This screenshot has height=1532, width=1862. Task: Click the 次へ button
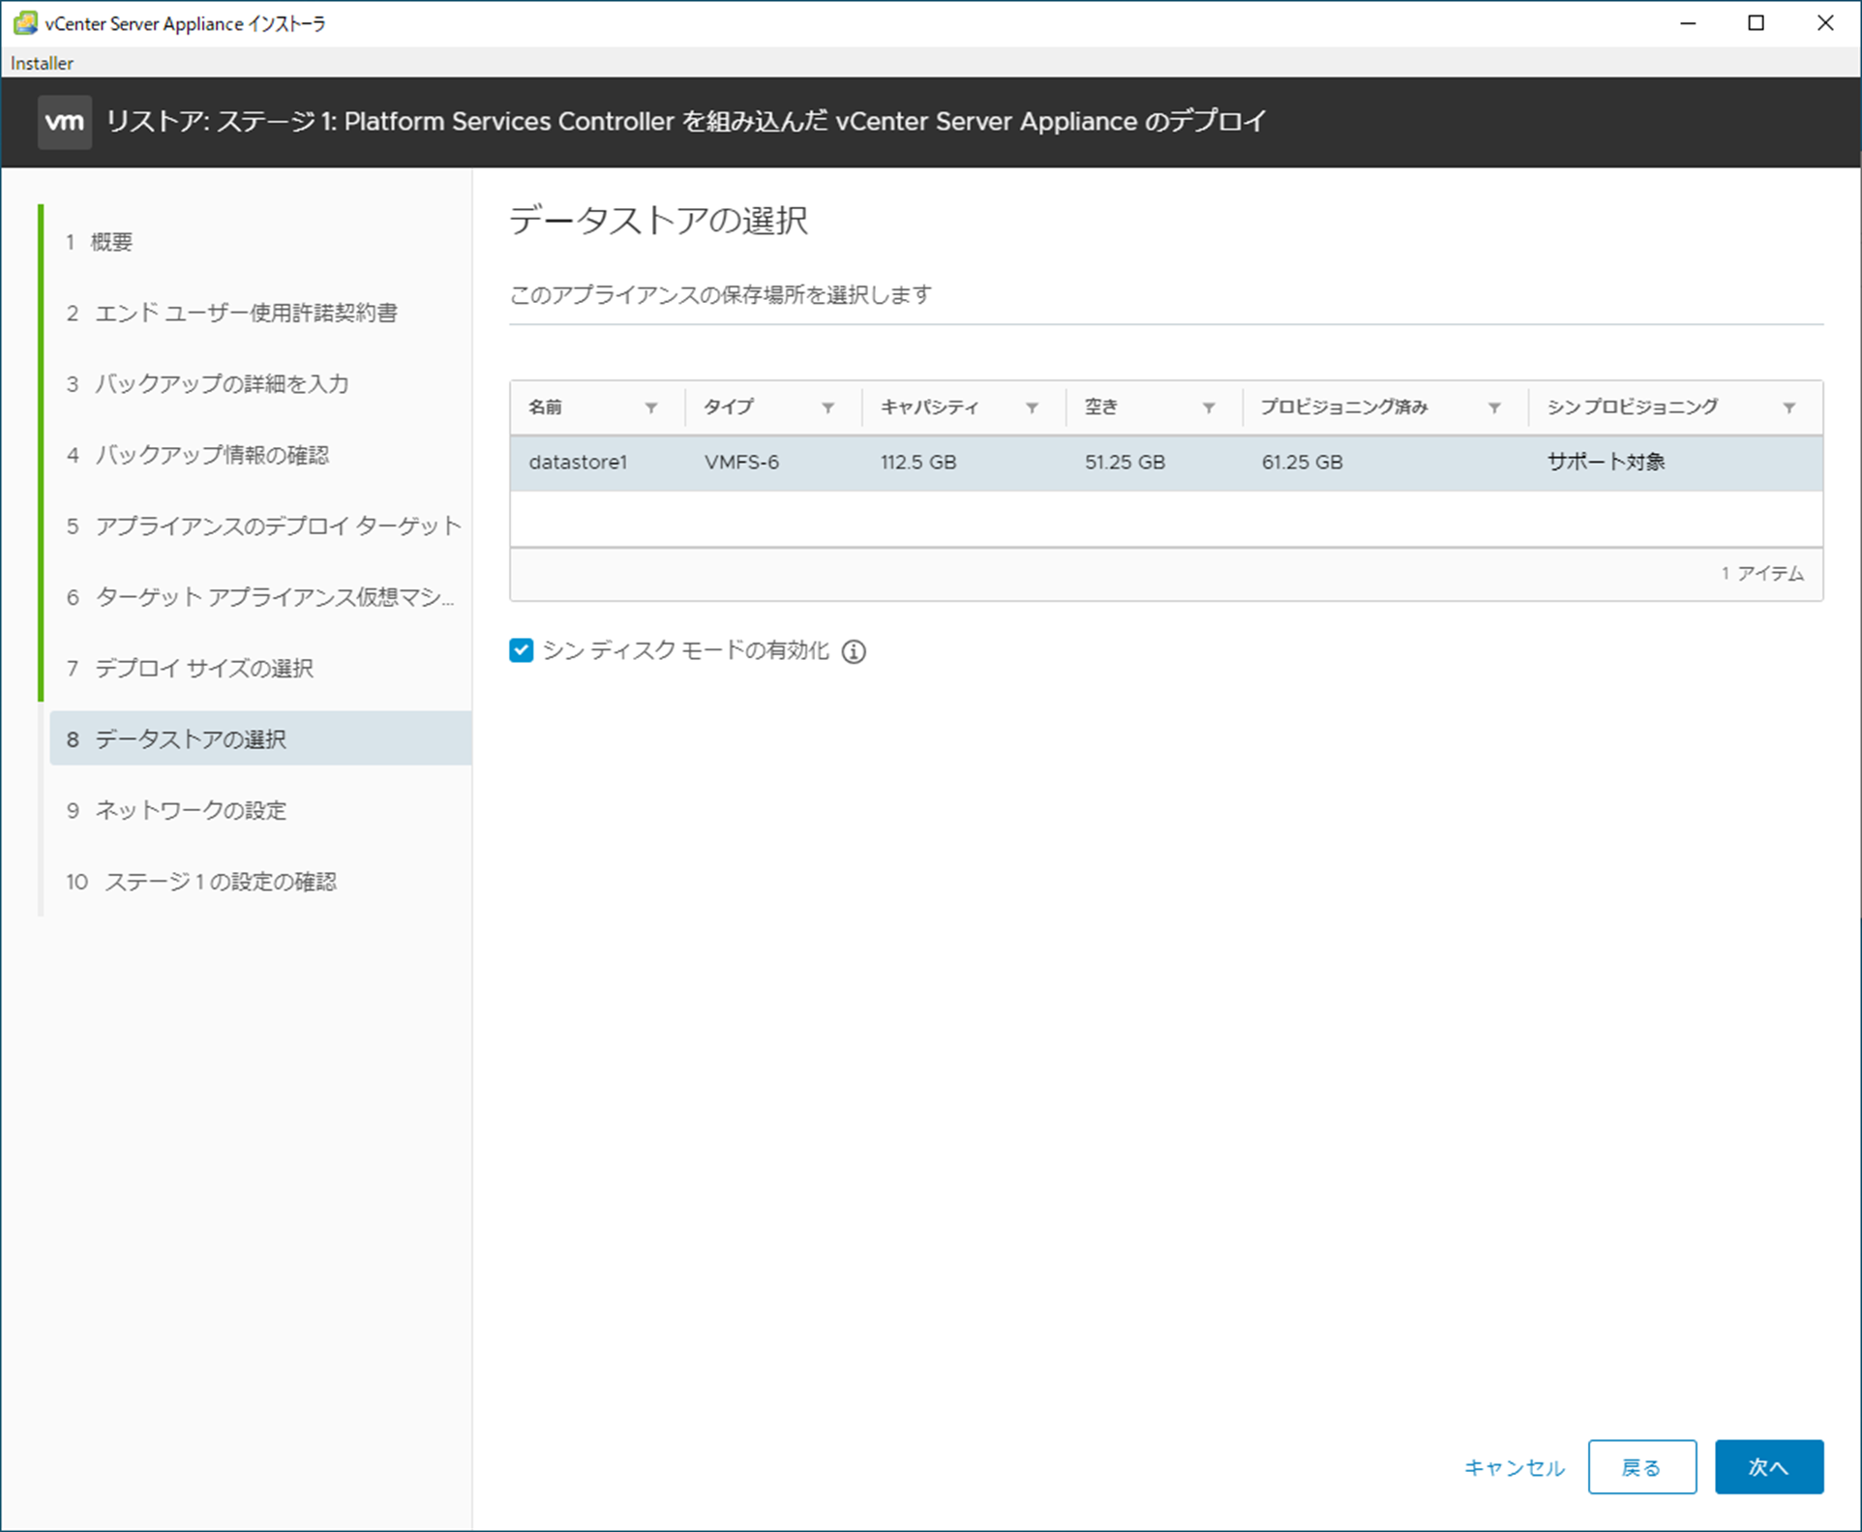point(1768,1467)
